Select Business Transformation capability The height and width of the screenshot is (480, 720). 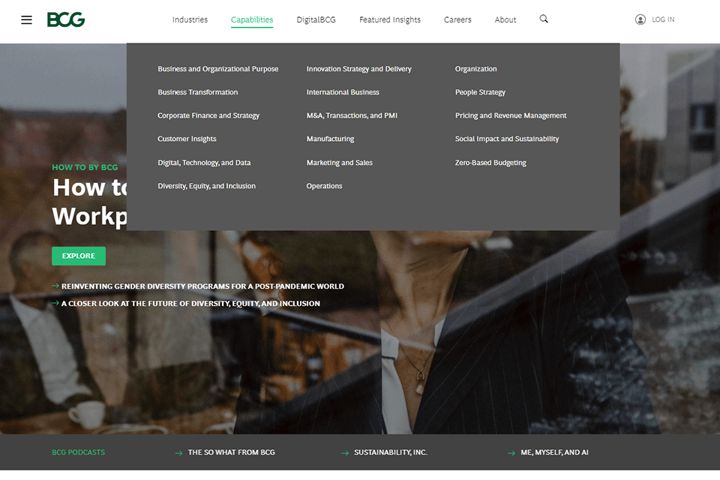pyautogui.click(x=198, y=92)
